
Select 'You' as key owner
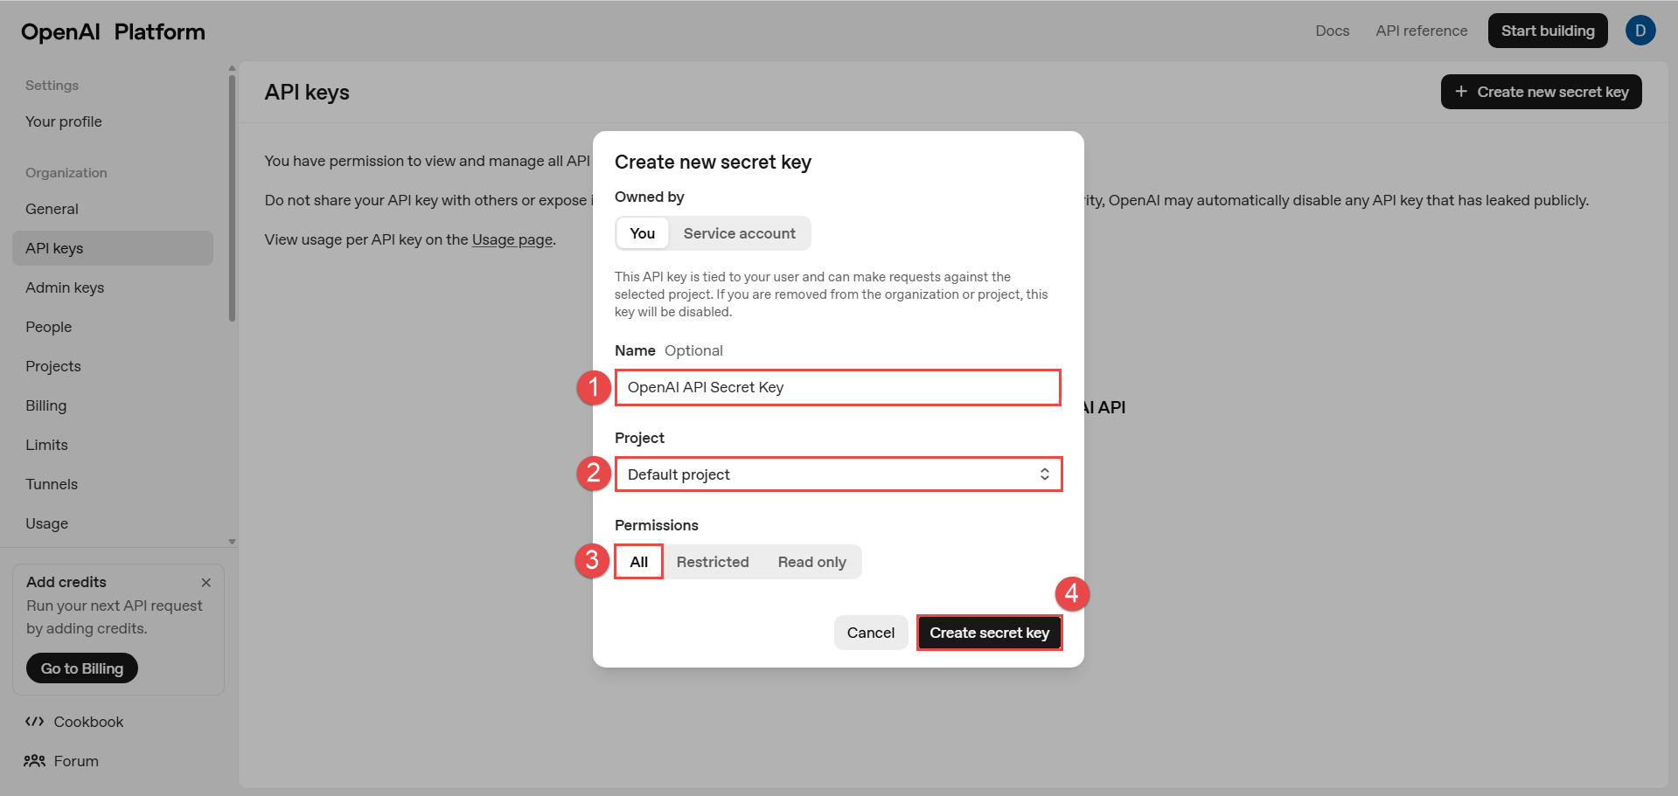642,233
